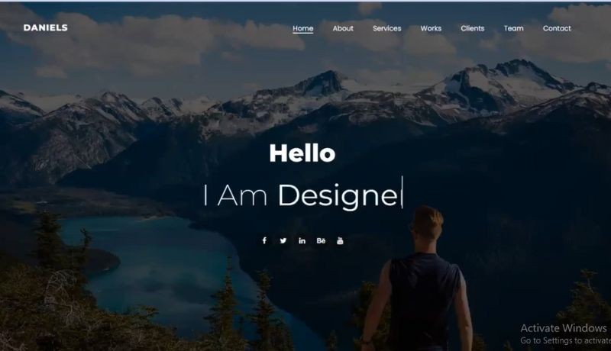Click the man standing in hero photo

[x=417, y=280]
